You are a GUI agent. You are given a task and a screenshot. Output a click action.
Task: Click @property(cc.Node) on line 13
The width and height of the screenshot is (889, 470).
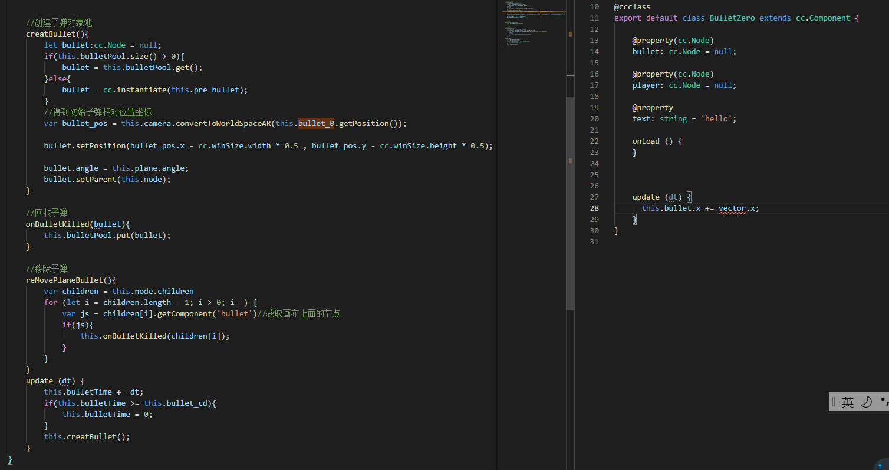pyautogui.click(x=673, y=41)
